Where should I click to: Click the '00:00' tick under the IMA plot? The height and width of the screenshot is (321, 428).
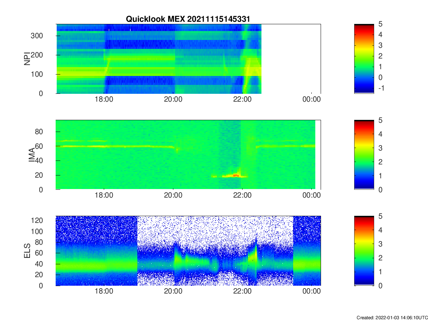click(x=311, y=195)
